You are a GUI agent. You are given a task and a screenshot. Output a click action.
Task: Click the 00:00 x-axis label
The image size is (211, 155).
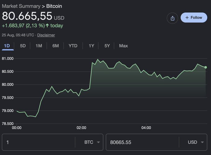(x=16, y=128)
